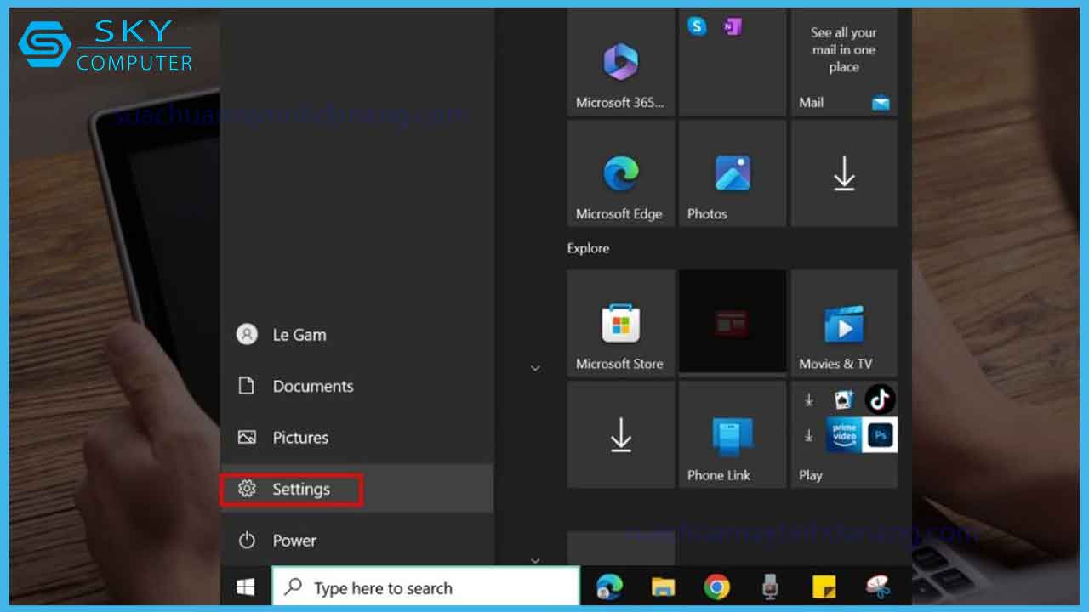Click the pending download tile beside Photos
This screenshot has height=612, width=1089.
(x=844, y=174)
